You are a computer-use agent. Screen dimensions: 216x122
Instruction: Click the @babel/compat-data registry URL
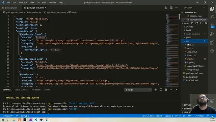81,65
